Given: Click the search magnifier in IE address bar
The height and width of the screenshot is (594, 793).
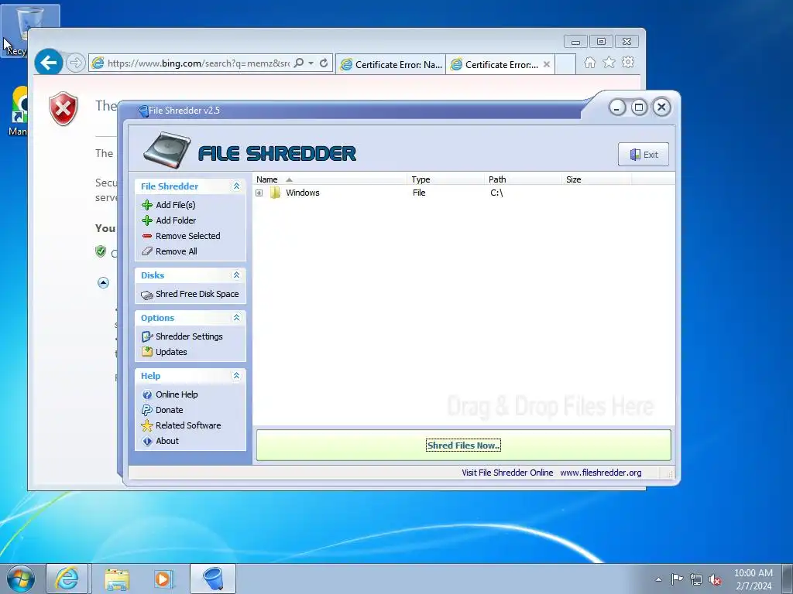Looking at the screenshot, I should point(299,63).
